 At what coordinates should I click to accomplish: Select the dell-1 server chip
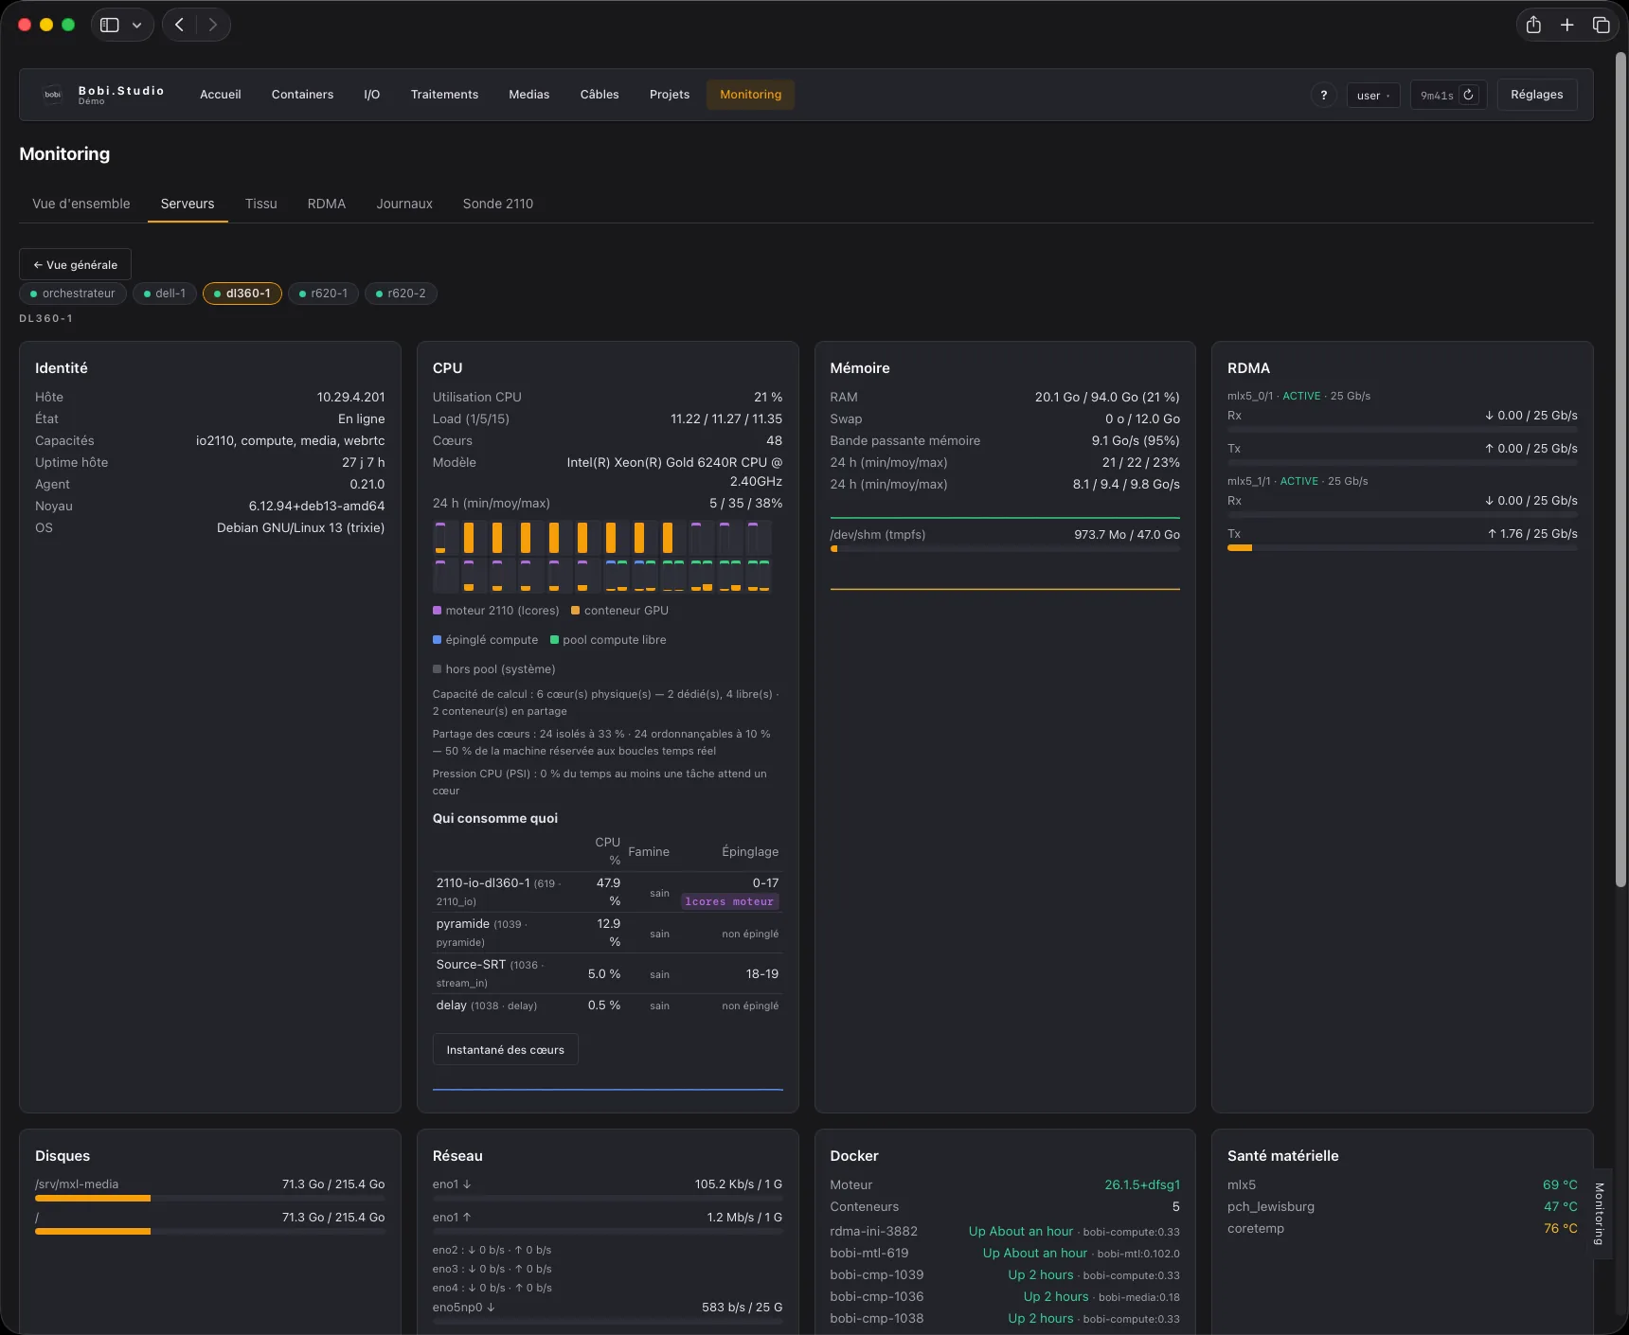click(165, 294)
